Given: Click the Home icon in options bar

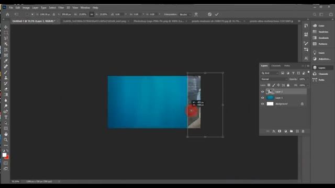Looking at the screenshot, I should pyautogui.click(x=7, y=15).
